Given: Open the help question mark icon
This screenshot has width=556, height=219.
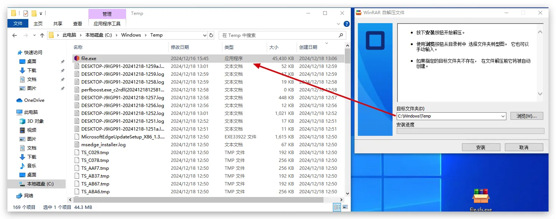Looking at the screenshot, I should click(x=347, y=24).
